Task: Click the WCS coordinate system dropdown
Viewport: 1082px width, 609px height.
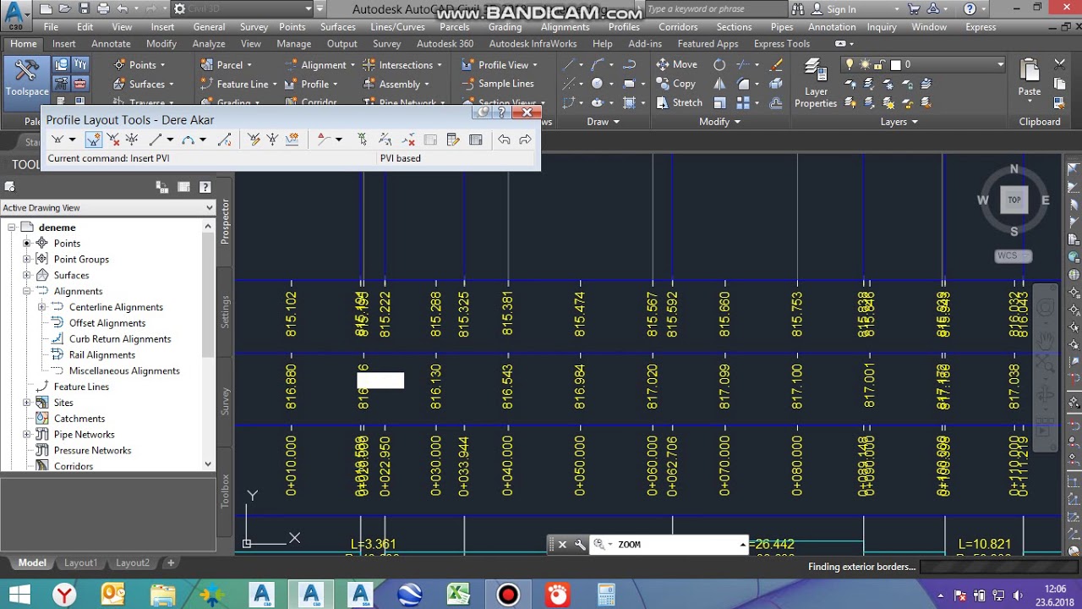Action: [1013, 256]
